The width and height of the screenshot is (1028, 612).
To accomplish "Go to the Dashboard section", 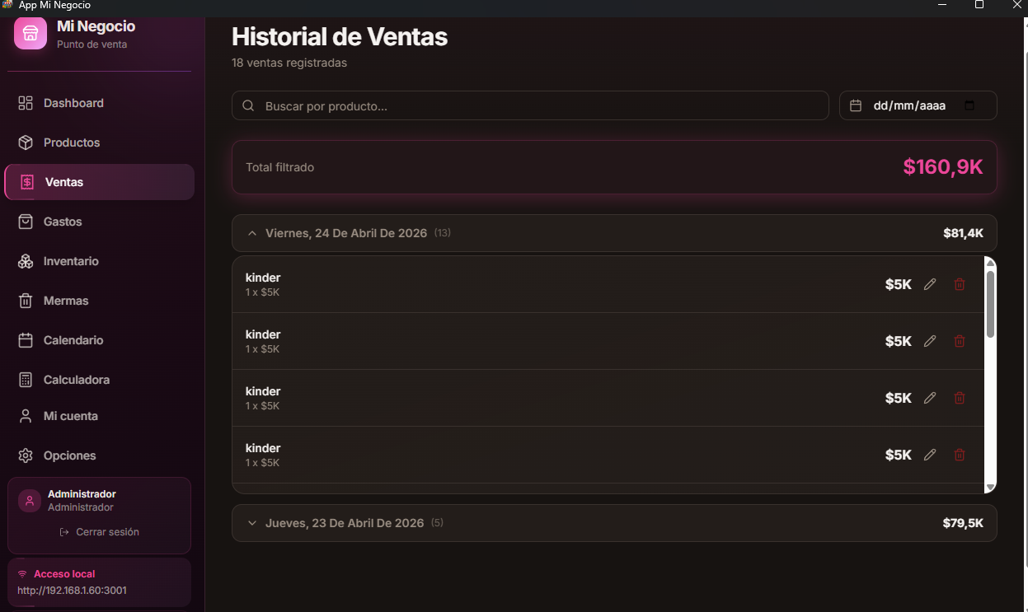I will point(73,103).
